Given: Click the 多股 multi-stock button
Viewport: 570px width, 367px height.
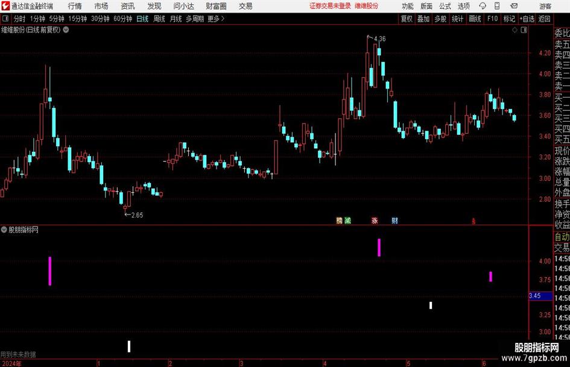Looking at the screenshot, I should pos(440,19).
